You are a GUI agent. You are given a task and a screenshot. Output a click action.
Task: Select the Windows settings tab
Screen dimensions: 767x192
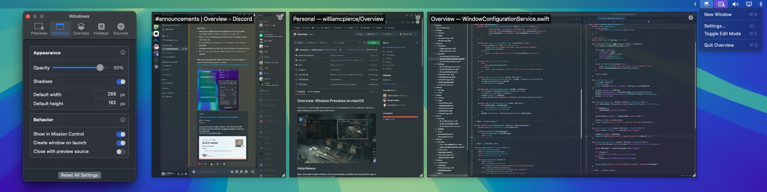tap(60, 29)
